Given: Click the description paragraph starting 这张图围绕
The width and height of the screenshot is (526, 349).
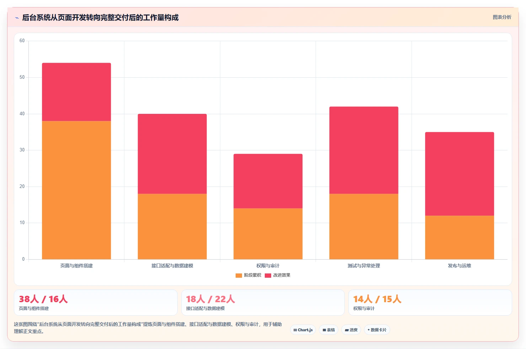Looking at the screenshot, I should [x=148, y=328].
